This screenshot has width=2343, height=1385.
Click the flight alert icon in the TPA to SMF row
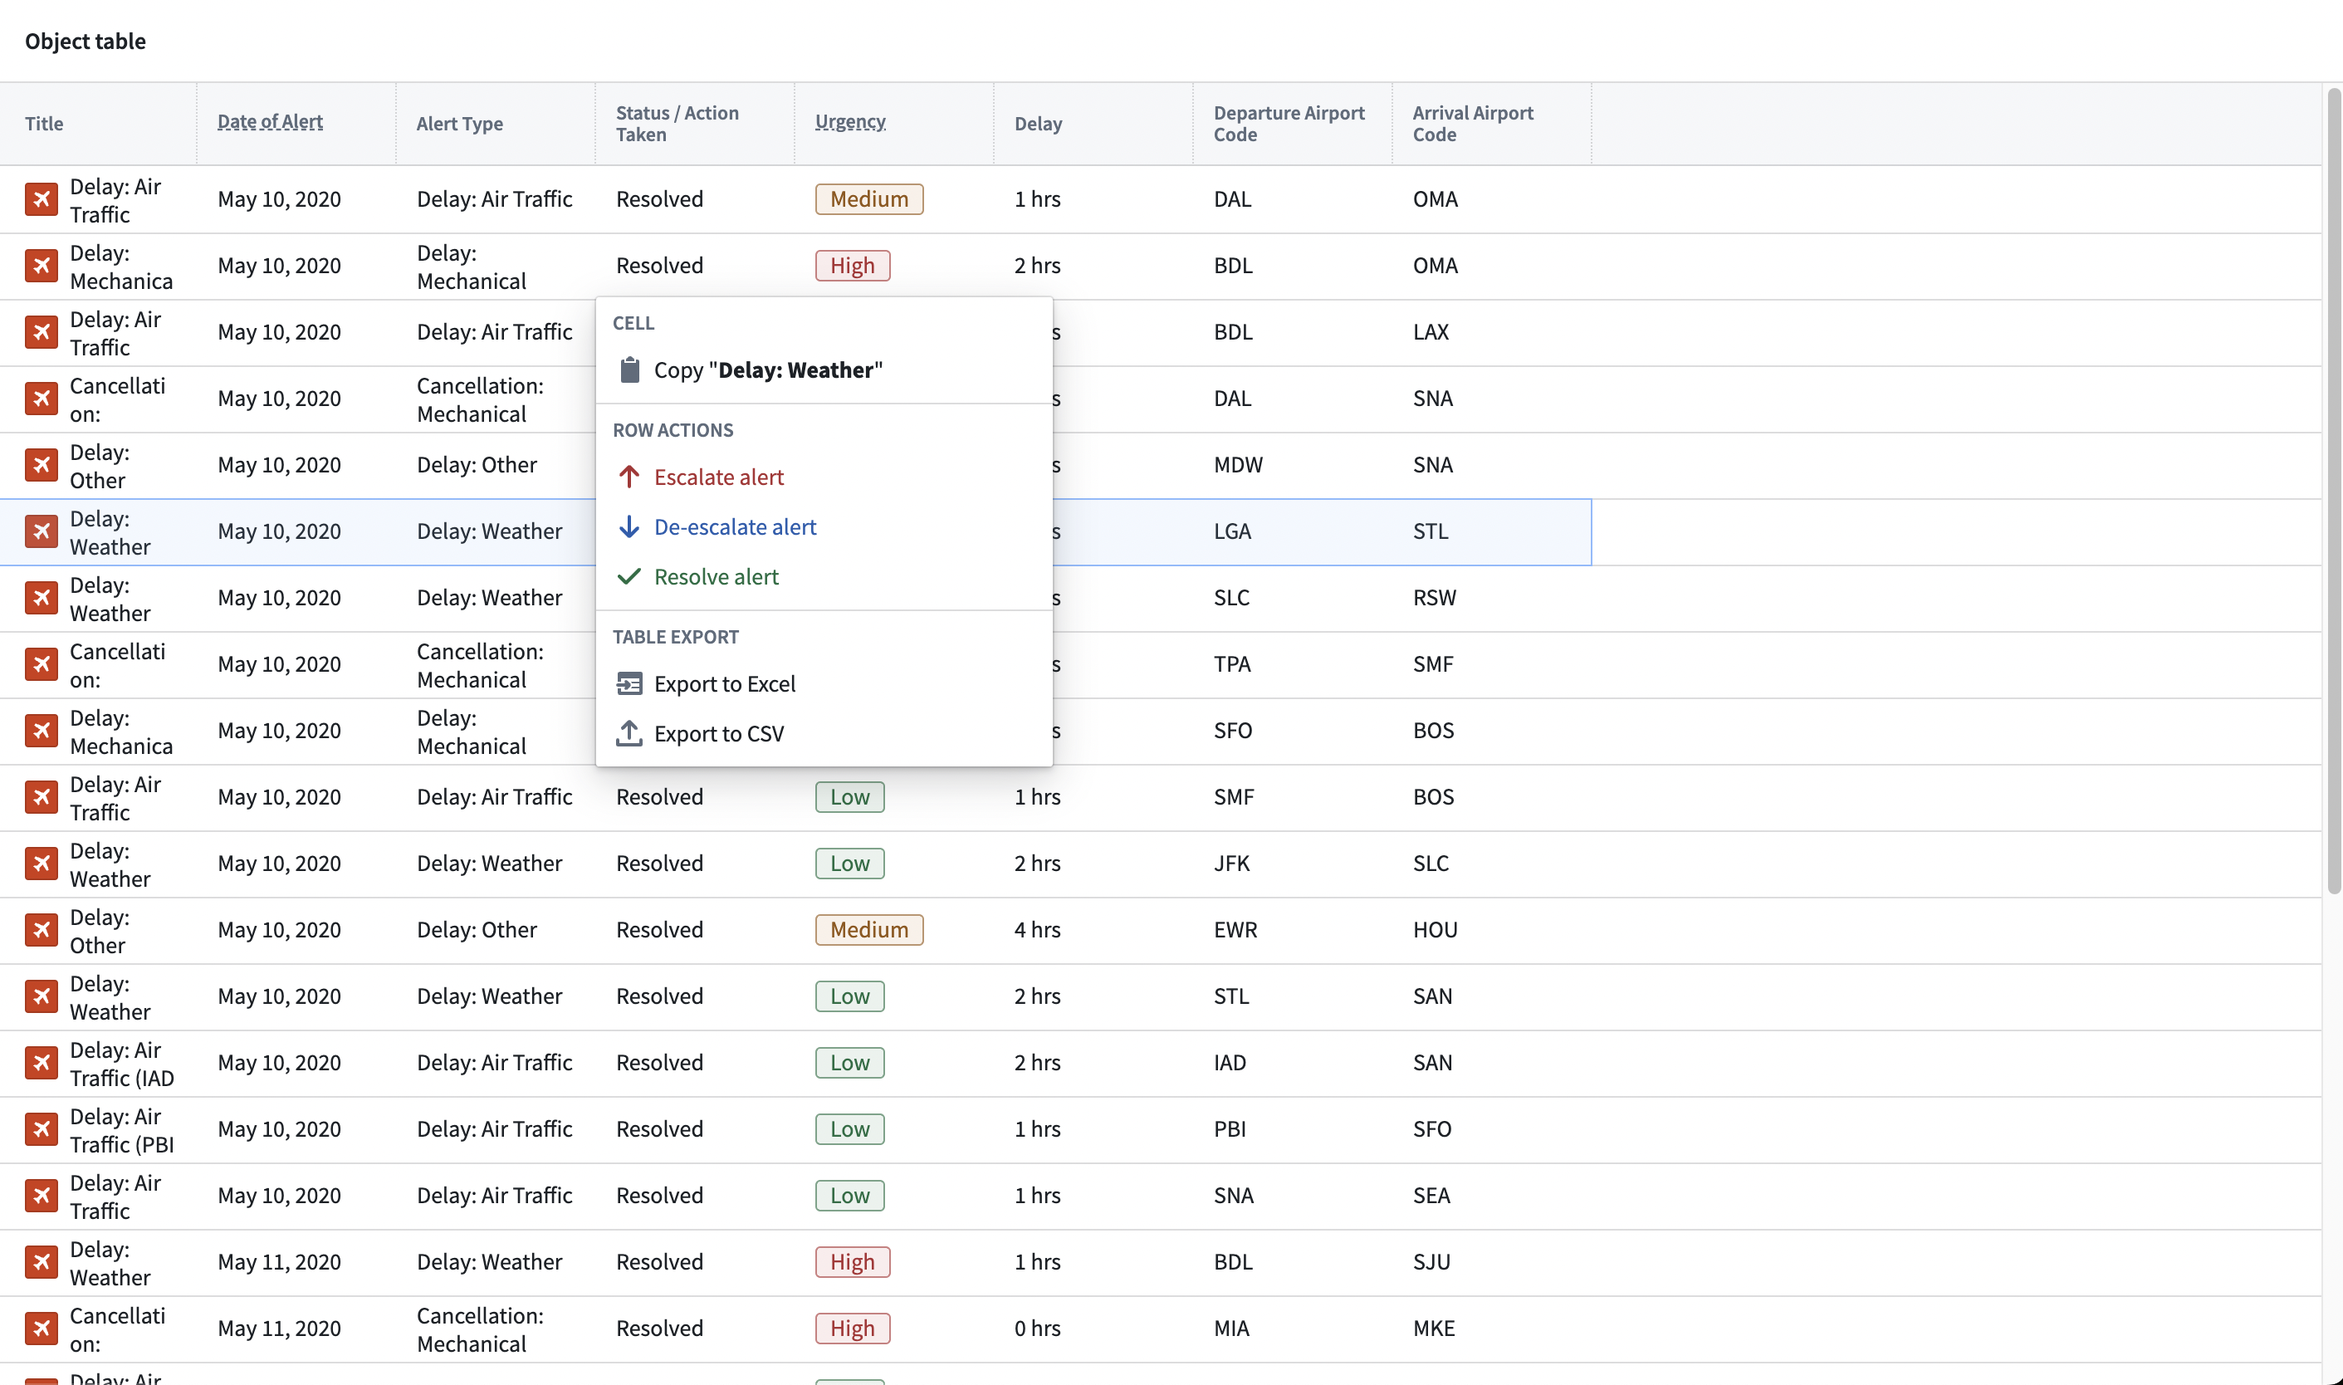click(41, 664)
